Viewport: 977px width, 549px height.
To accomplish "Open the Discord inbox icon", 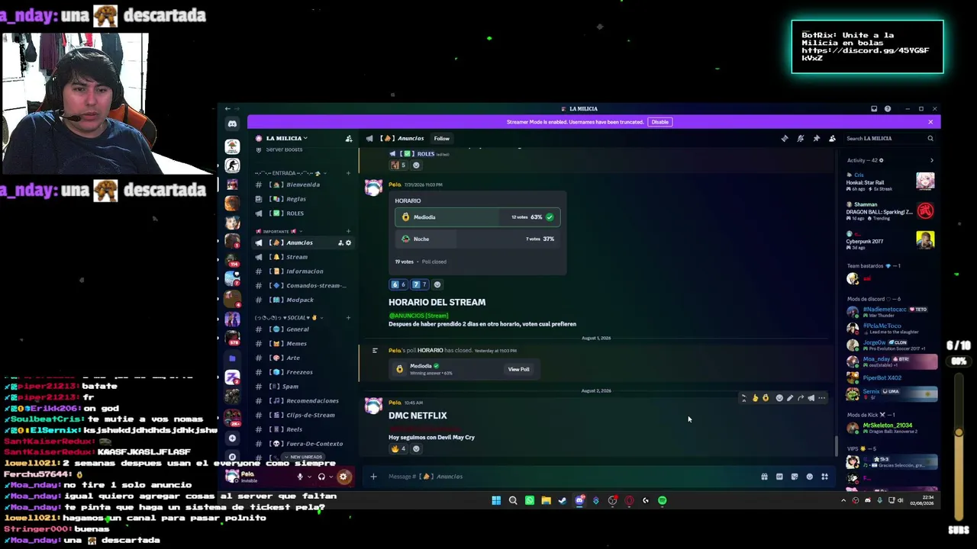I will [874, 109].
